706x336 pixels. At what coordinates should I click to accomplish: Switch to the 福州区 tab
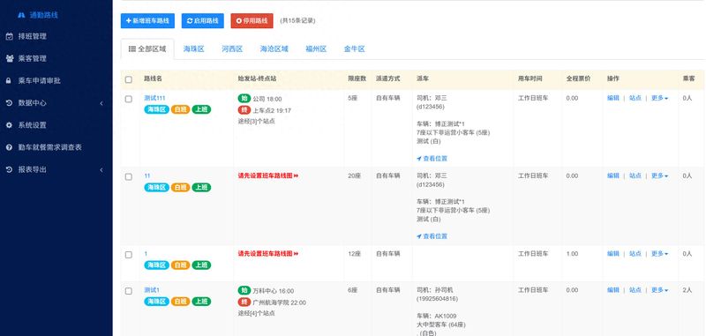tap(316, 49)
